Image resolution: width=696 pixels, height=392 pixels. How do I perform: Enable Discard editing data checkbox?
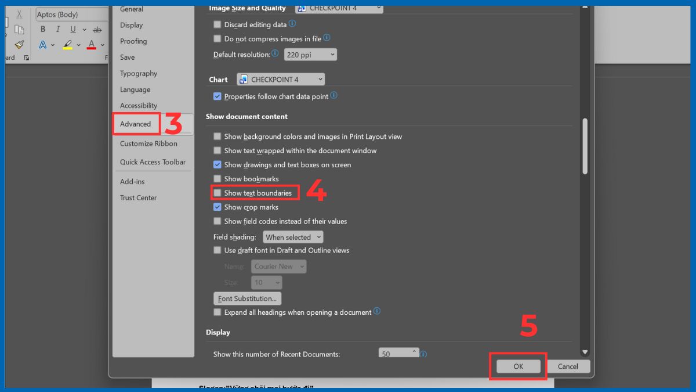[217, 24]
